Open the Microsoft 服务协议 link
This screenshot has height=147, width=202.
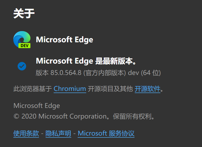pyautogui.click(x=106, y=133)
